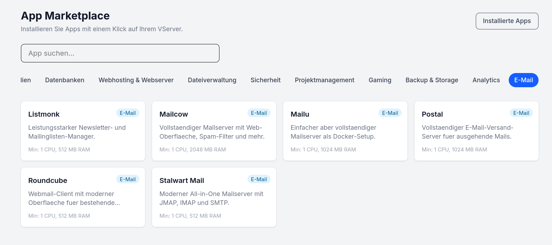Click into the App suchen search field
Screen dimensions: 552x245
pyautogui.click(x=120, y=53)
